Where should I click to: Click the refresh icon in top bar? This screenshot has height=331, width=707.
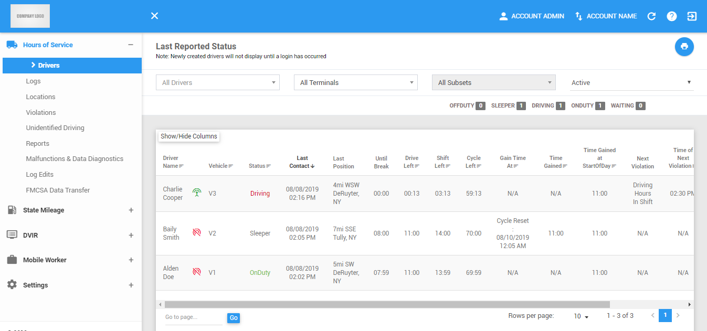click(651, 16)
